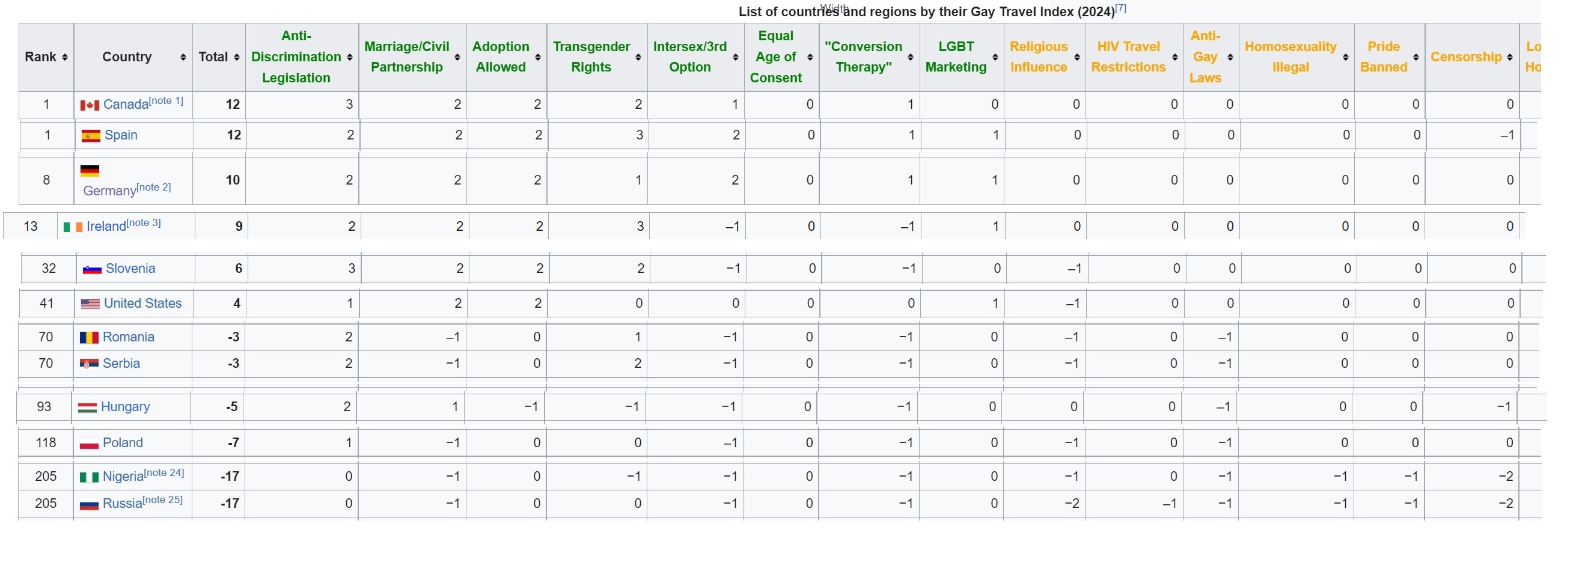Click the Anti-Discrimination Legislation sort arrows

(x=349, y=57)
